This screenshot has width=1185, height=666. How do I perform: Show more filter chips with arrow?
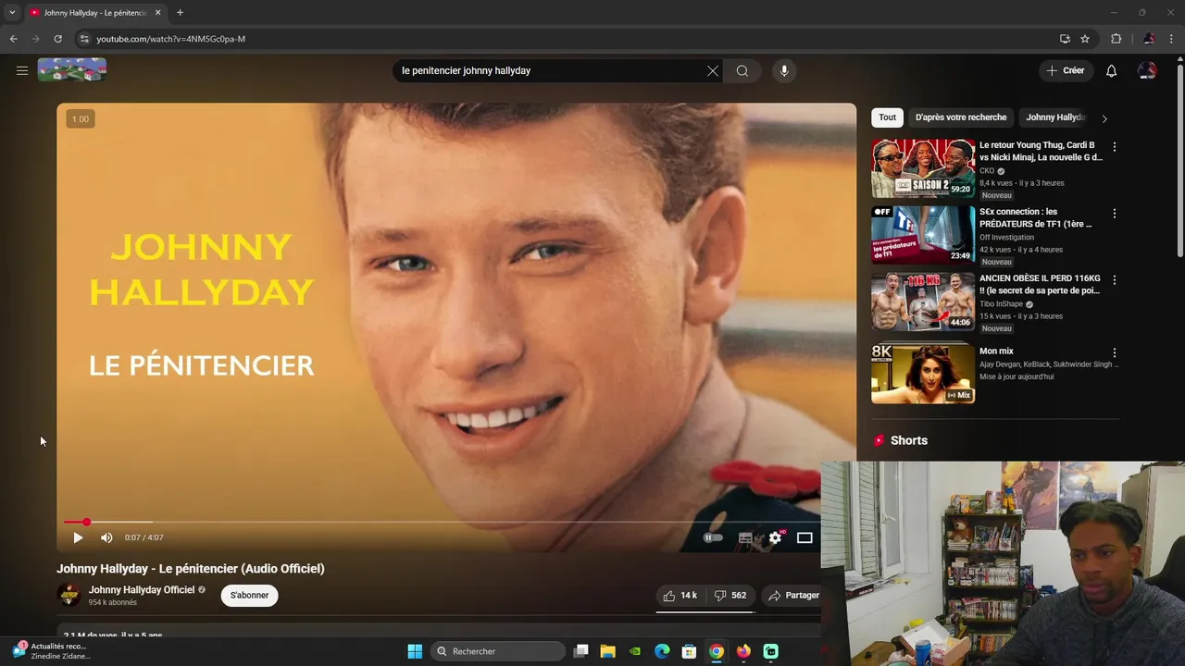point(1104,118)
